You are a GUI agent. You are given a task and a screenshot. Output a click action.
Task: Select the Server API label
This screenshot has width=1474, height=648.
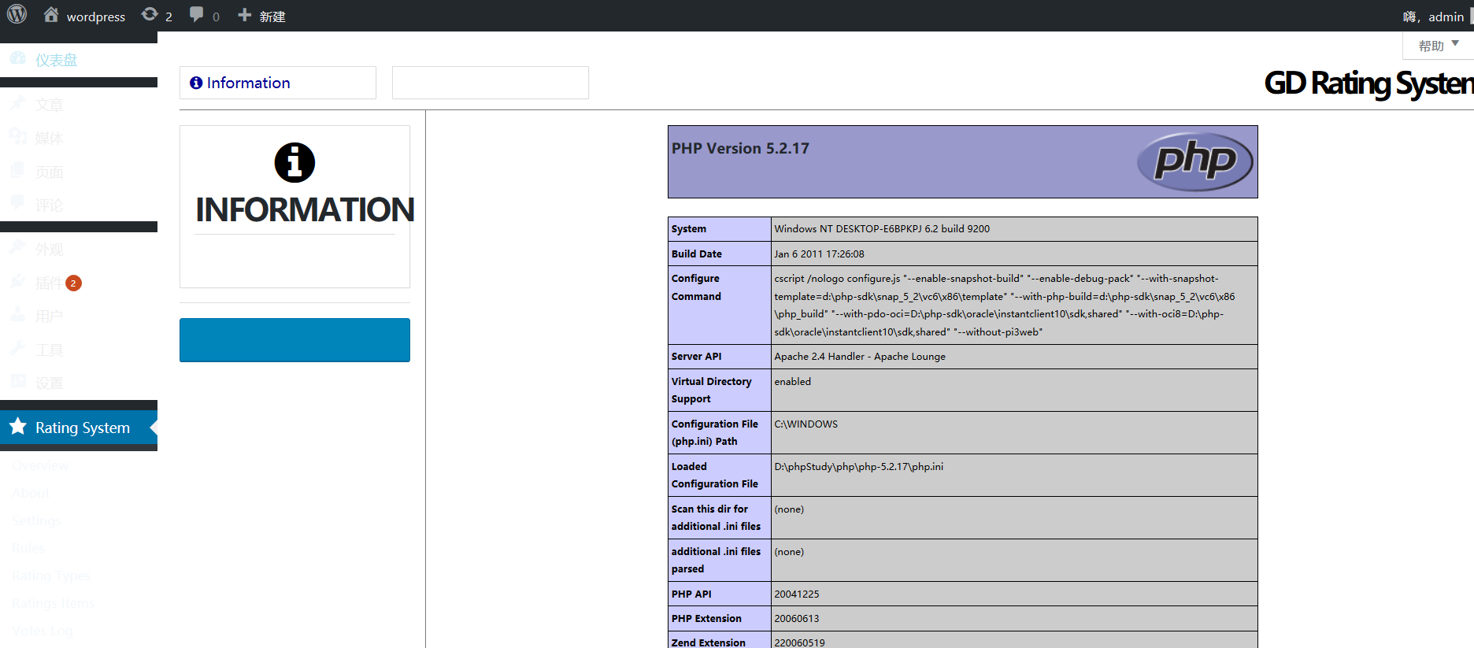pos(697,357)
